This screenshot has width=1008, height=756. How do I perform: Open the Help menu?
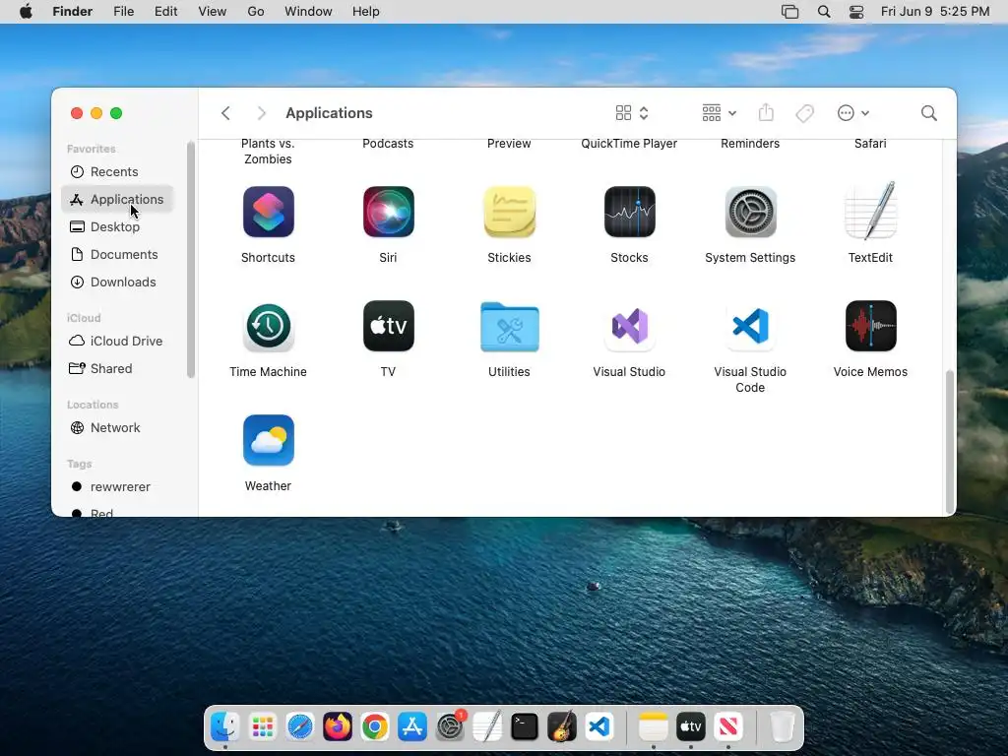click(x=366, y=12)
